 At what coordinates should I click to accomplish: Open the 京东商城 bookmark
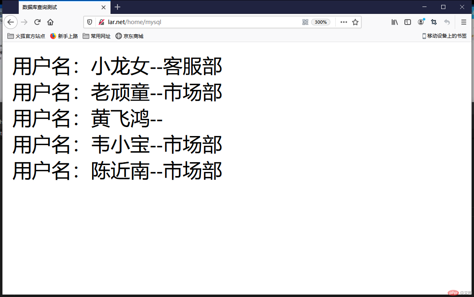click(x=129, y=36)
